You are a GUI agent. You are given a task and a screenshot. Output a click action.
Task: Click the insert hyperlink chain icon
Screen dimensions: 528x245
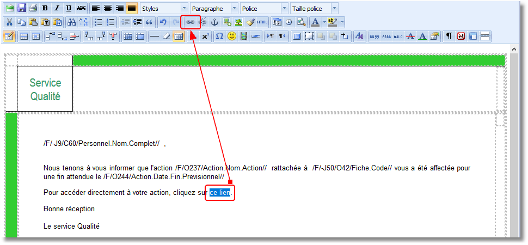(x=191, y=22)
